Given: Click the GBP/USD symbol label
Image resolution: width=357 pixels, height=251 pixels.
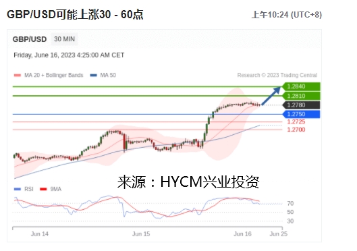Looking at the screenshot, I should coord(30,39).
